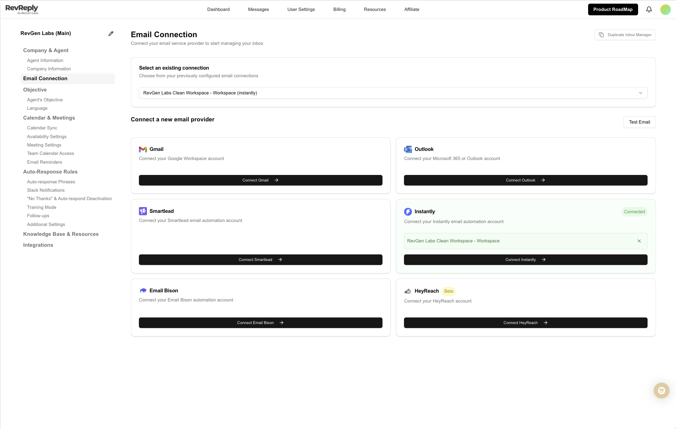Image resolution: width=676 pixels, height=429 pixels.
Task: Open Agent's Objective settings
Action: point(45,100)
